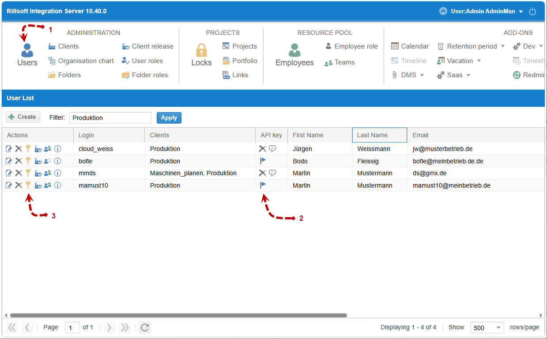Click the power logout icon

pos(532,11)
